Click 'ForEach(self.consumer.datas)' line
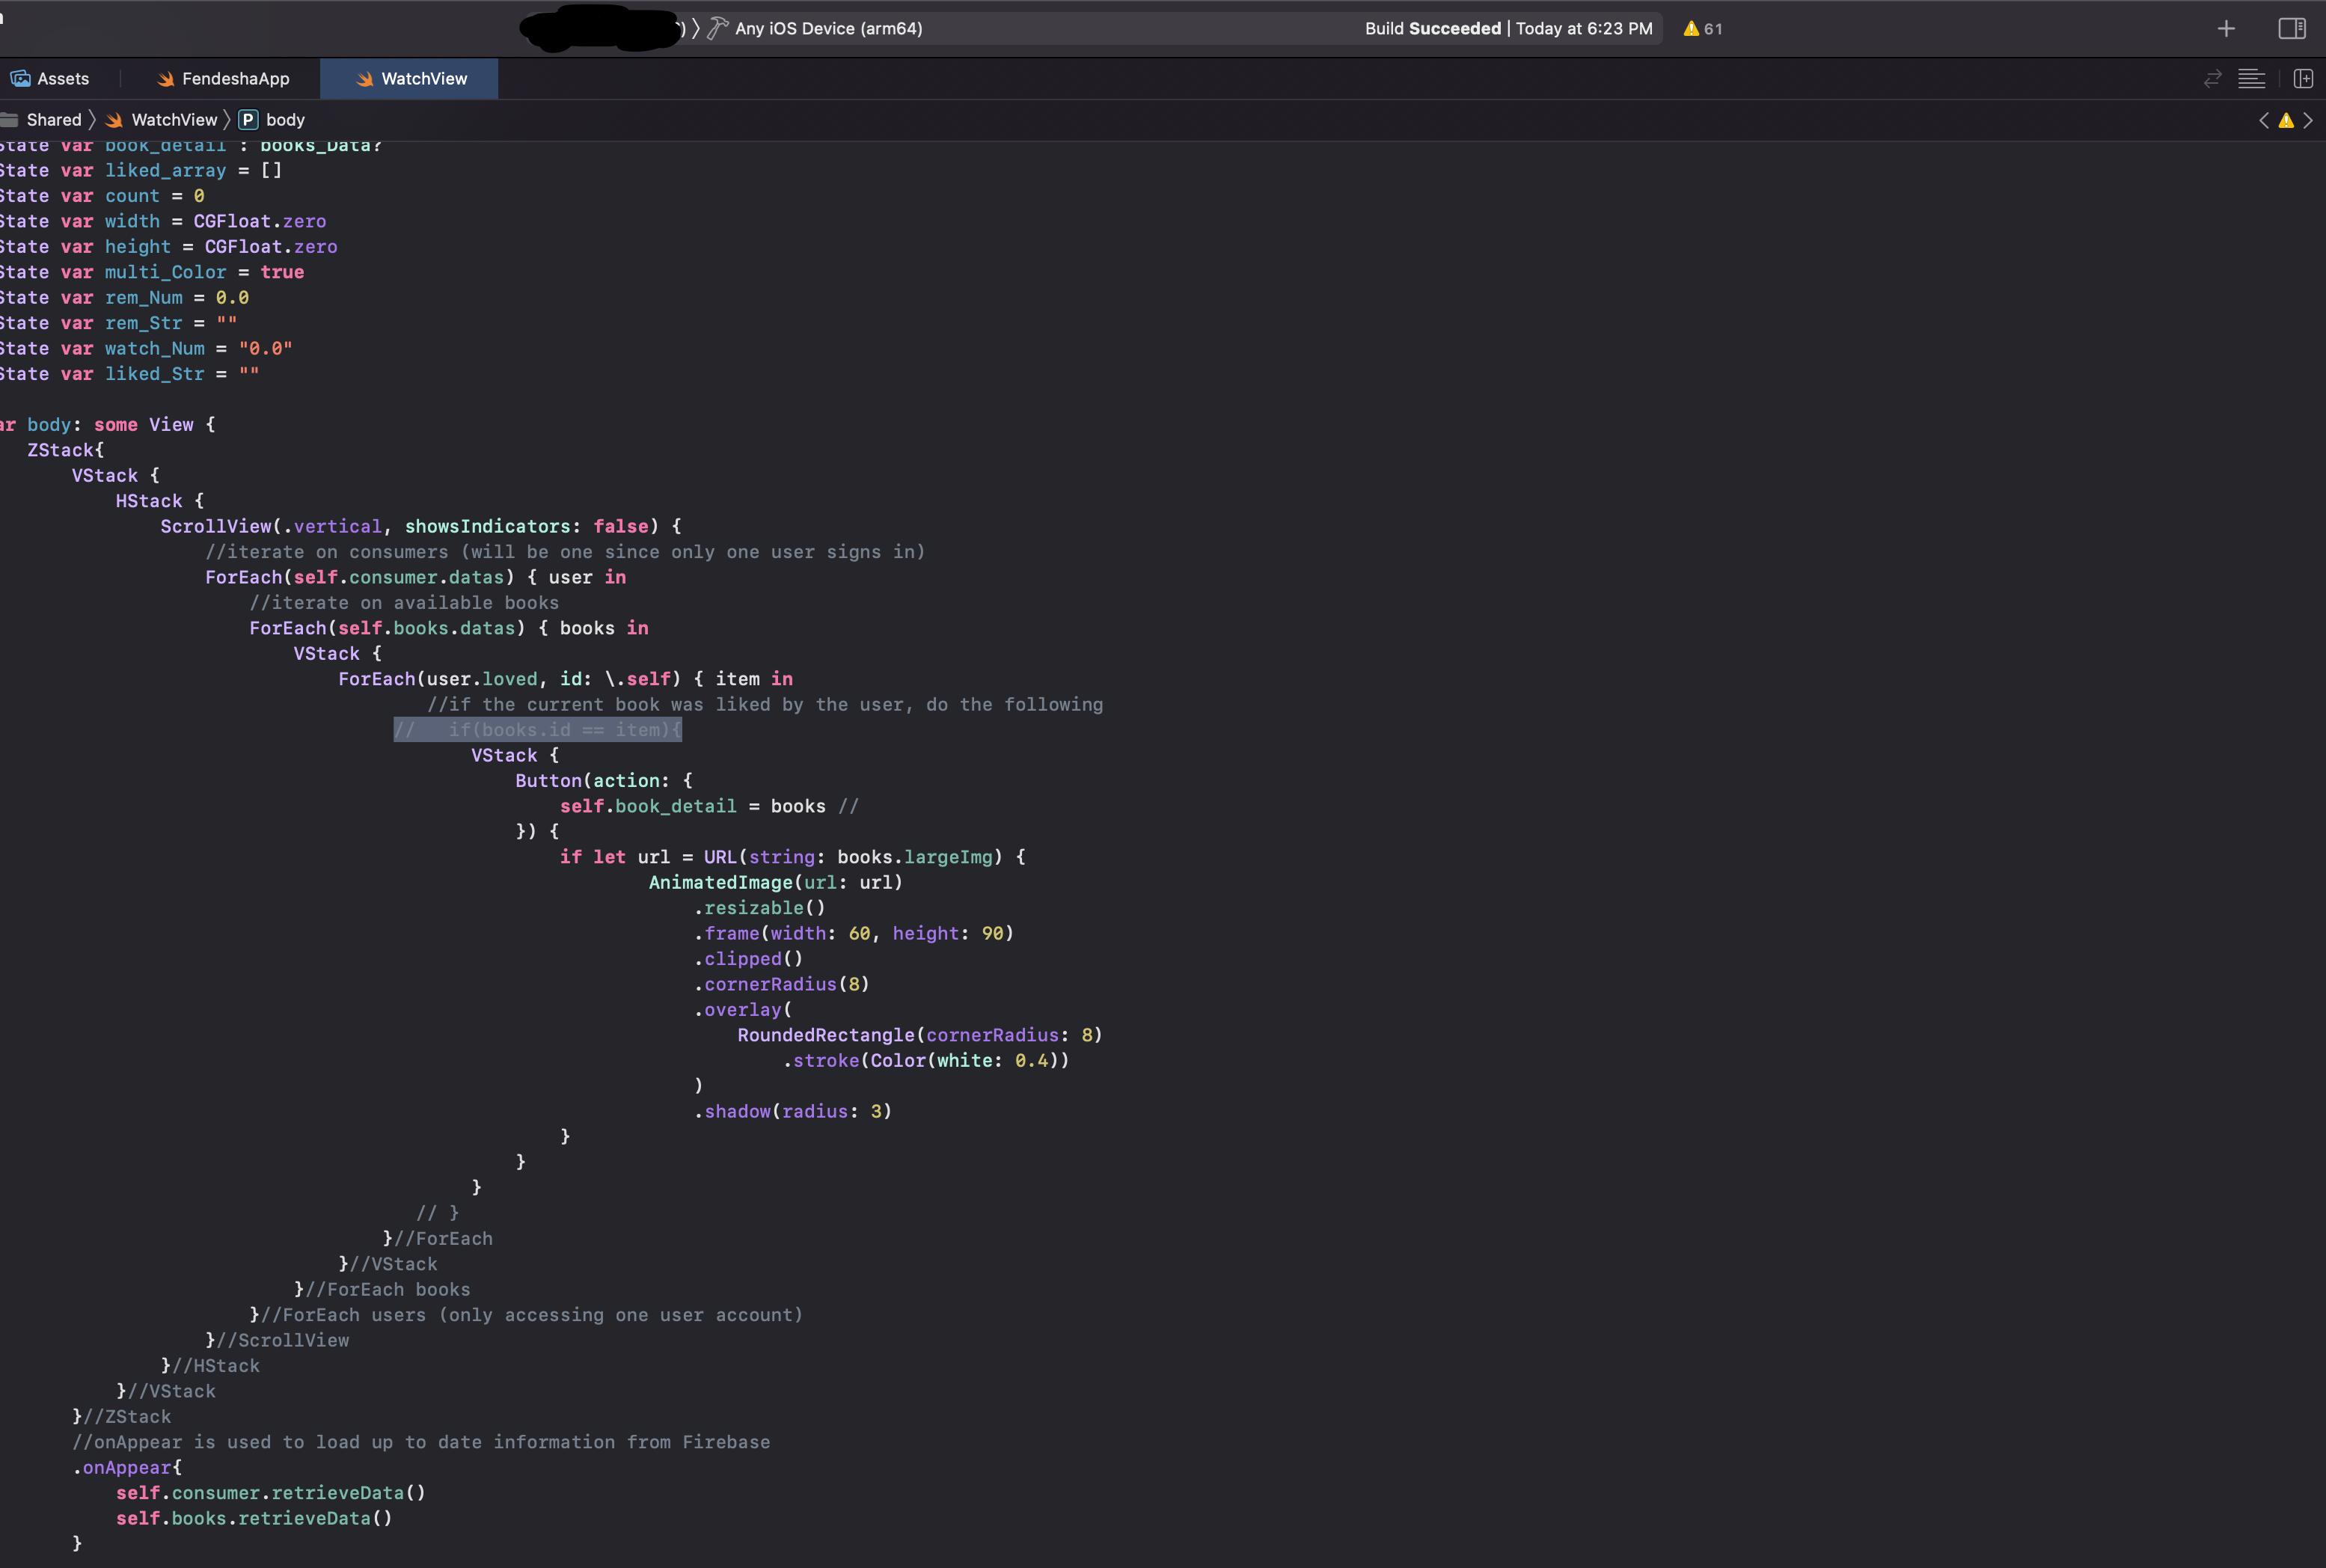Image resolution: width=2326 pixels, height=1568 pixels. click(416, 577)
